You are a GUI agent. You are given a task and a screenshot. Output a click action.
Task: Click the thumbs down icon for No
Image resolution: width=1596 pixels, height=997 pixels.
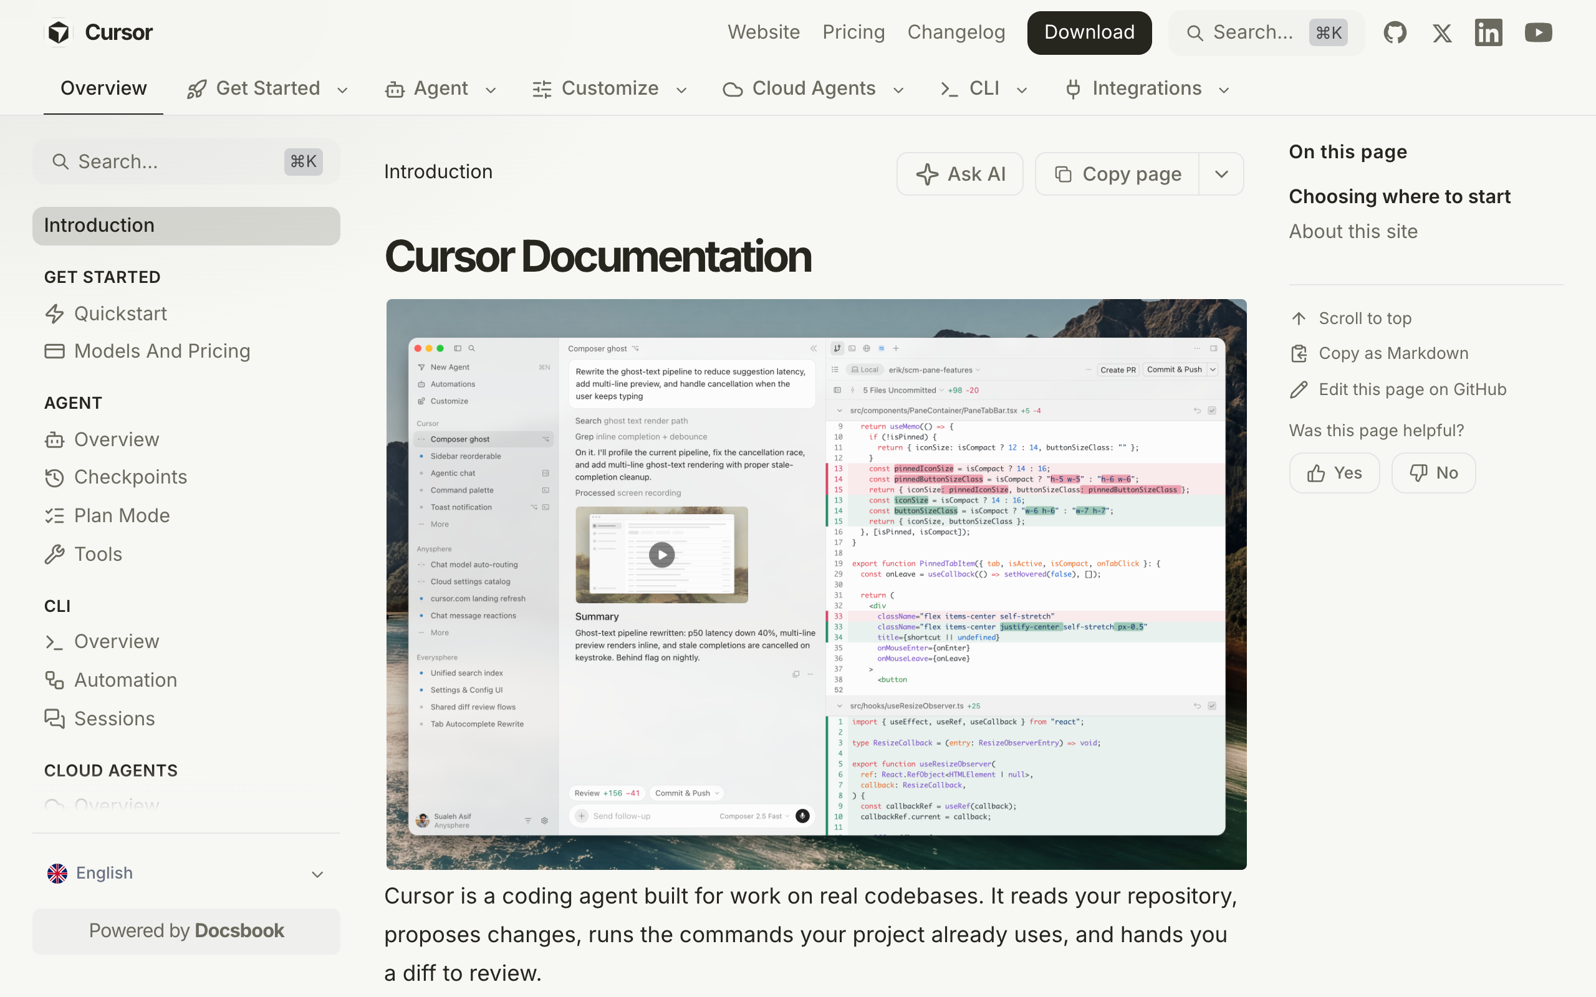click(1418, 473)
